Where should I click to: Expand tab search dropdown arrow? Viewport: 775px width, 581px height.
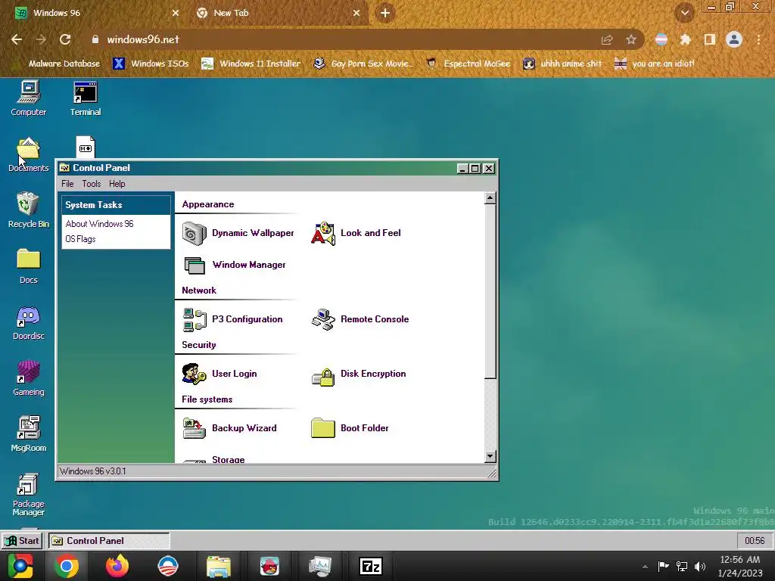pyautogui.click(x=685, y=13)
